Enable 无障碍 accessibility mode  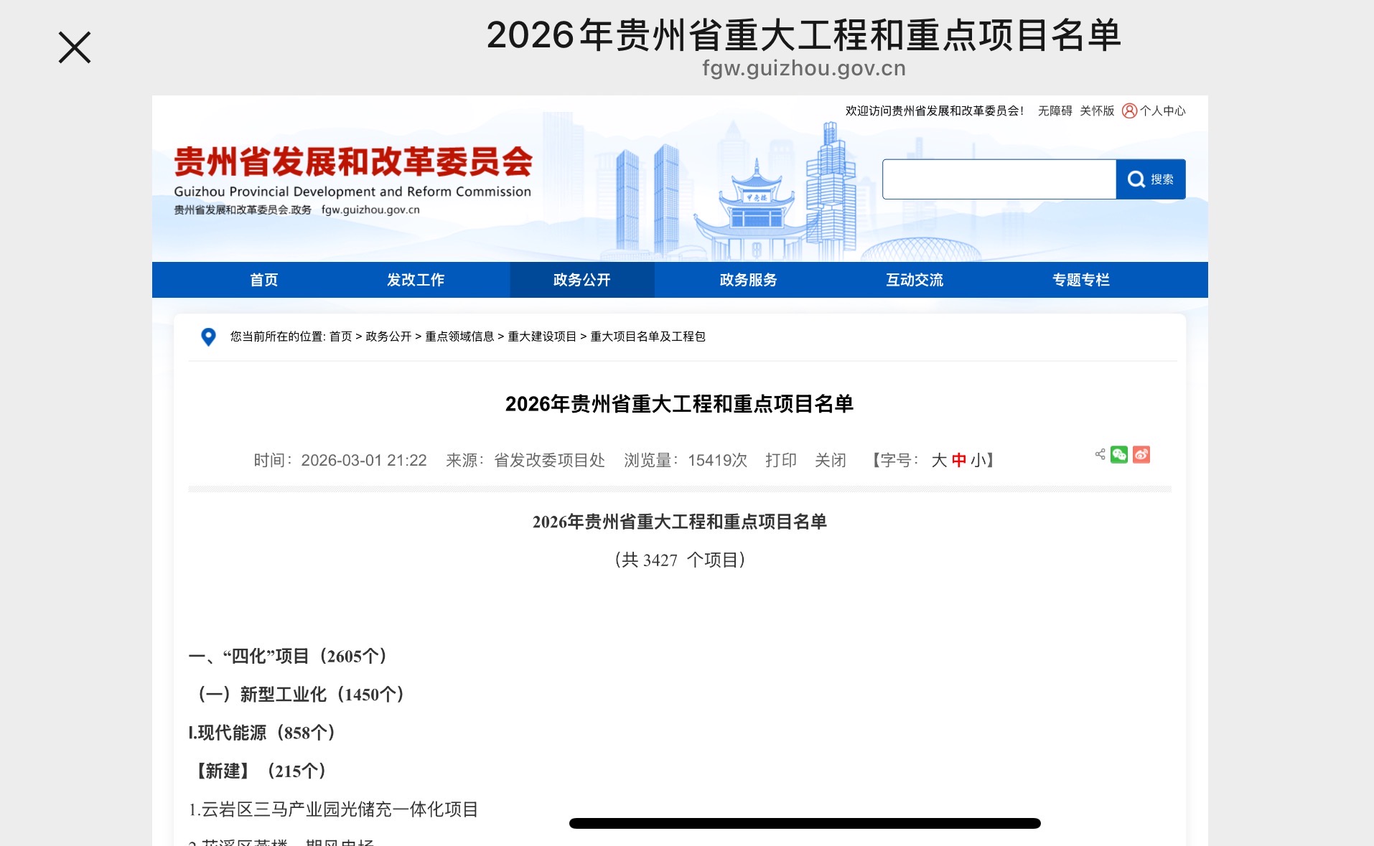[1055, 111]
